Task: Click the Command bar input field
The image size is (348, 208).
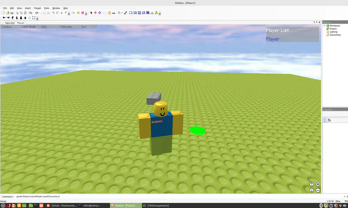Action: 179,196
